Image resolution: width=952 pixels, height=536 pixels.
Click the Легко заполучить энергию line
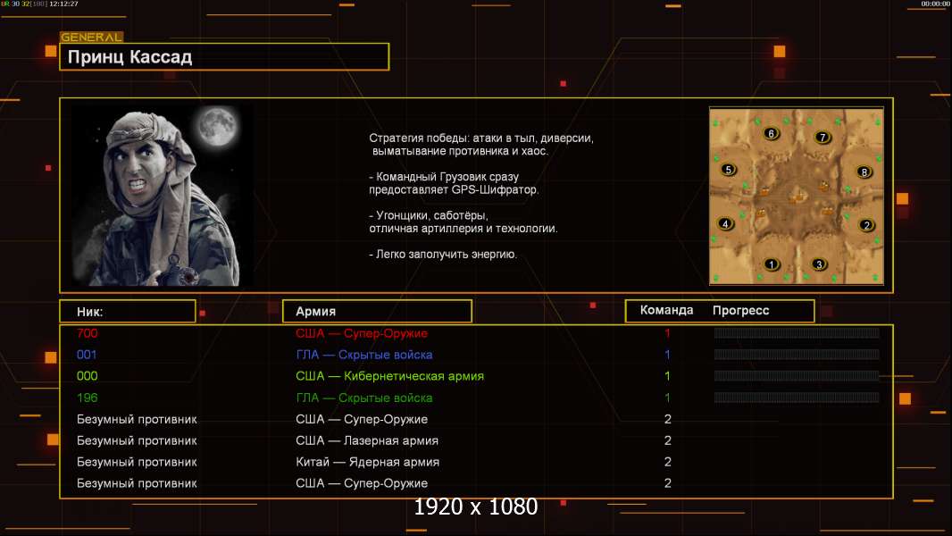443,255
